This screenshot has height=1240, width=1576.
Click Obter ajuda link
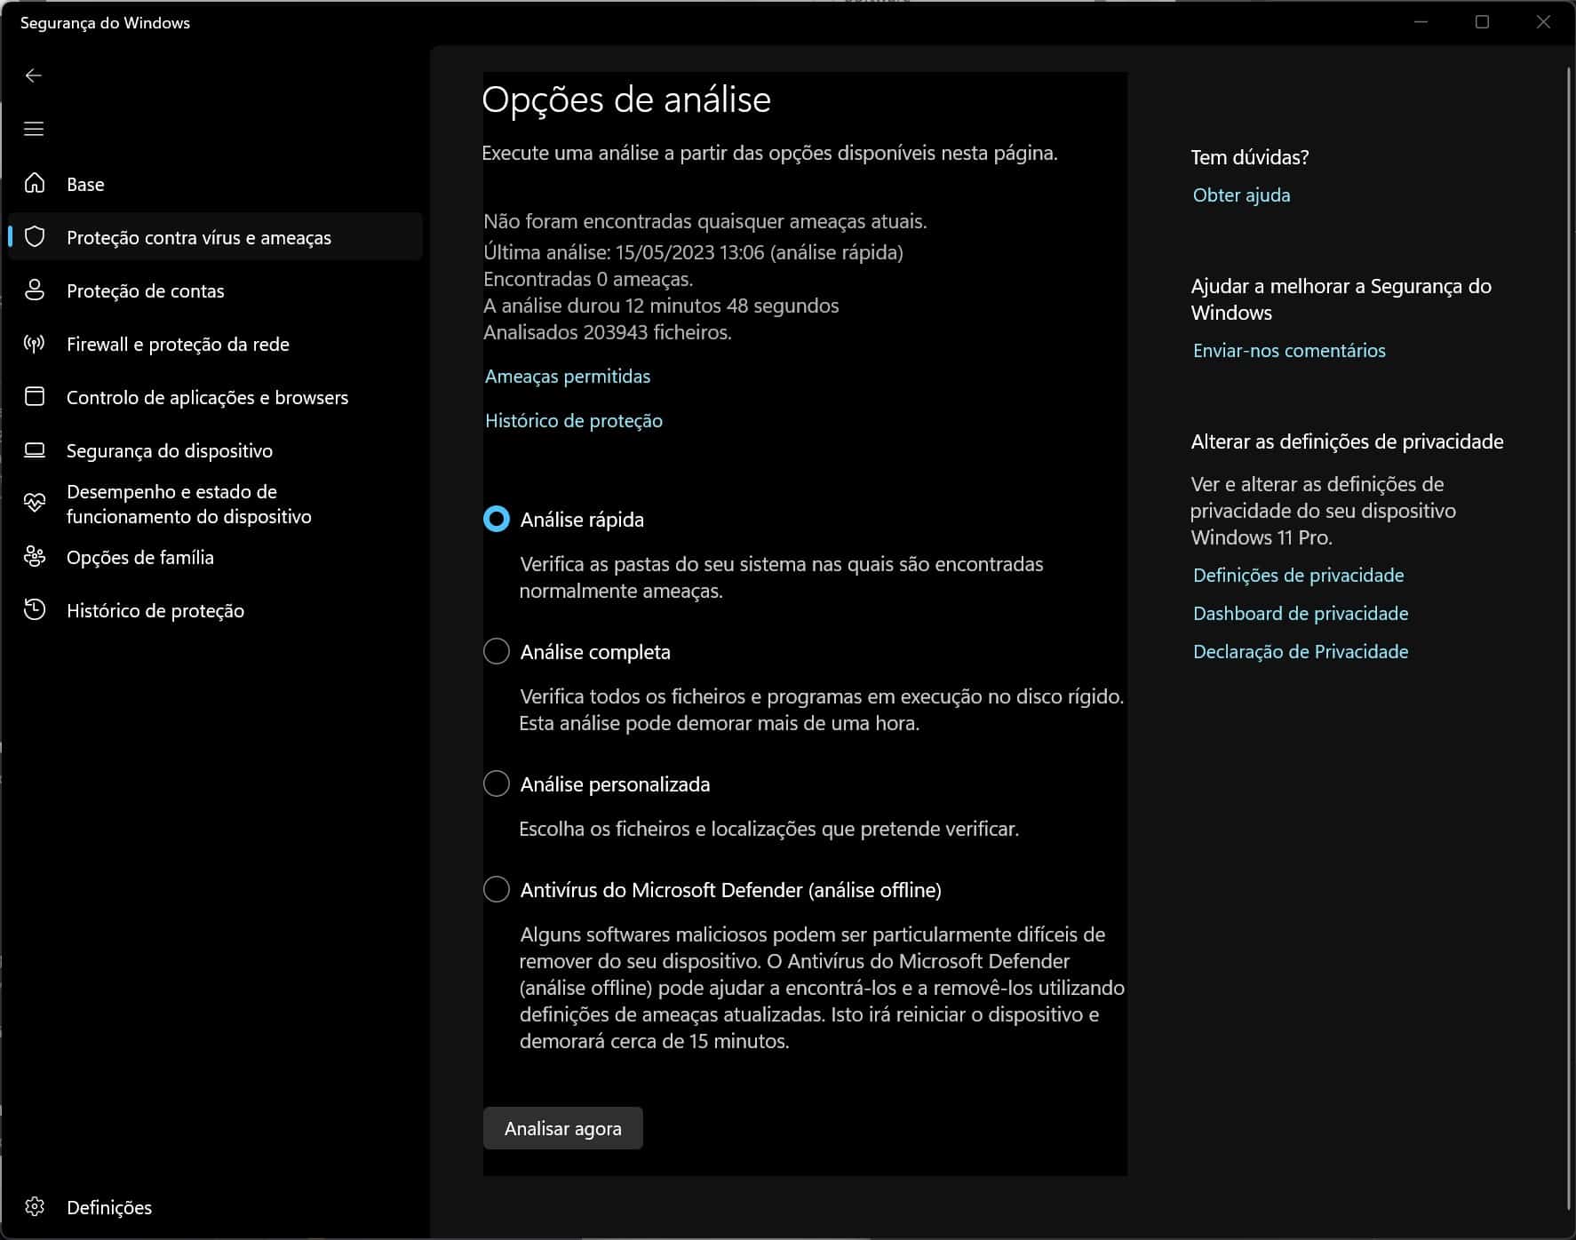[1241, 195]
